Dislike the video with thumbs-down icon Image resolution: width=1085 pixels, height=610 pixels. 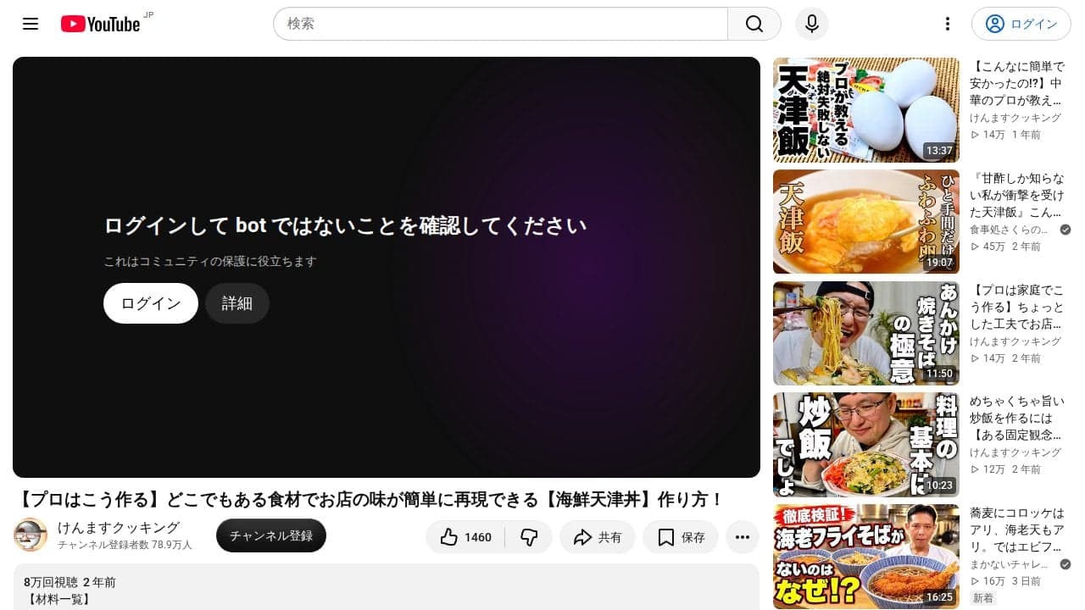coord(529,537)
